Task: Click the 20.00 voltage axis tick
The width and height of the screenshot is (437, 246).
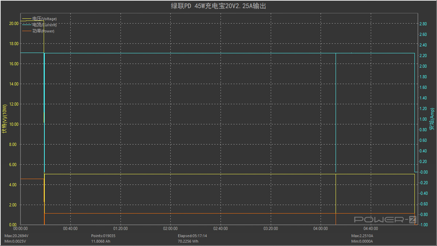Action: (x=13, y=23)
